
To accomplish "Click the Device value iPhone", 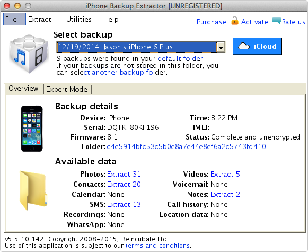I will tap(118, 118).
